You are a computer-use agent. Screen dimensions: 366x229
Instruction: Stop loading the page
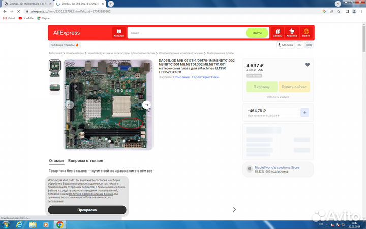pos(19,11)
